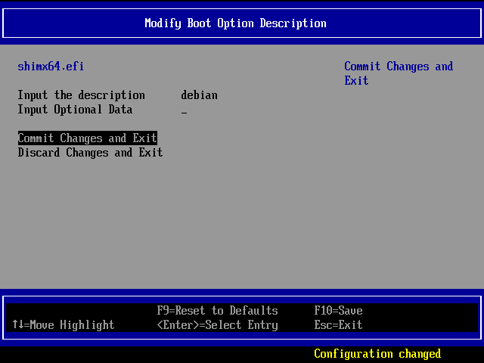Choose Discard Changes and Exit

coord(90,153)
